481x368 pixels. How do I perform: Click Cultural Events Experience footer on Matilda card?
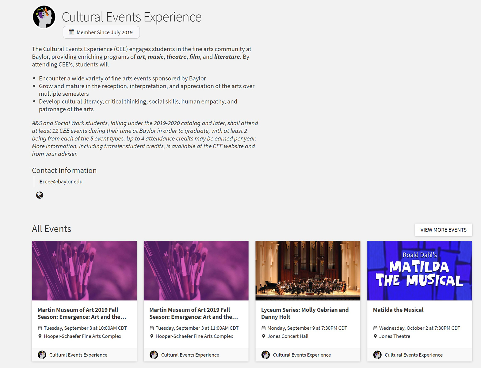point(414,355)
